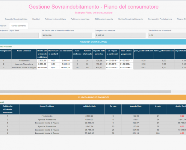The height and width of the screenshot is (150, 186).
Task: Edit Banca del Monte Da versare in contanti cell
Action: click(53, 67)
